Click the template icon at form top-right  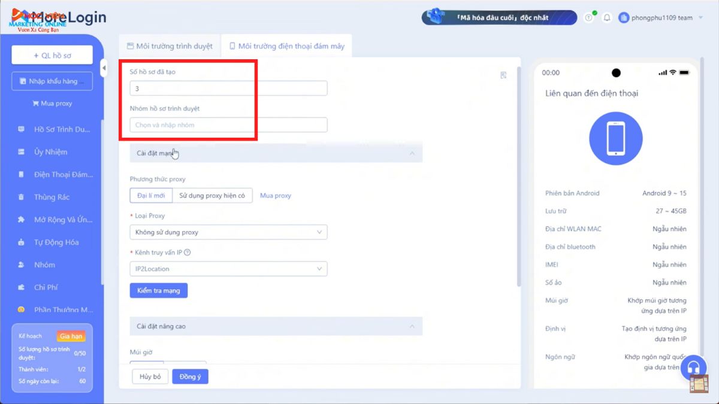pyautogui.click(x=503, y=75)
